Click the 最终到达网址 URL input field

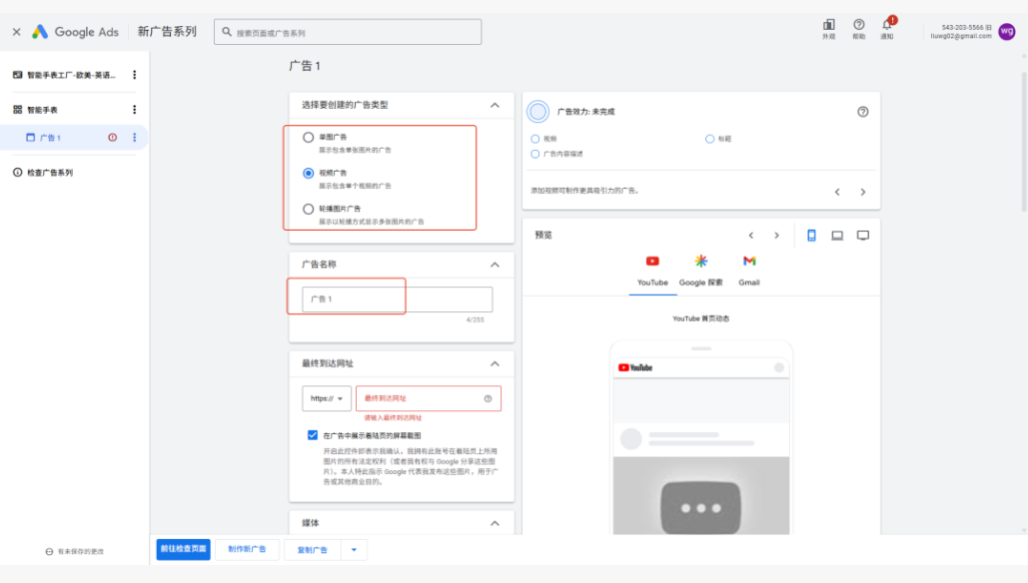click(429, 398)
